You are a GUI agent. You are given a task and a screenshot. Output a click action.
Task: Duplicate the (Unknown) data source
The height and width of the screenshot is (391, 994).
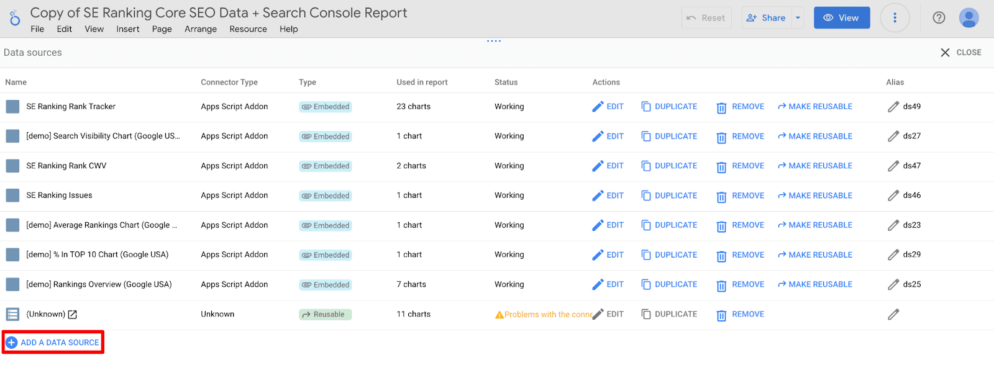tap(669, 315)
